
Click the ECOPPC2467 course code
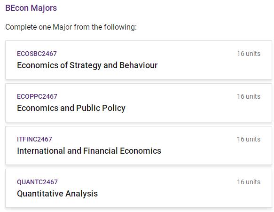coord(37,96)
